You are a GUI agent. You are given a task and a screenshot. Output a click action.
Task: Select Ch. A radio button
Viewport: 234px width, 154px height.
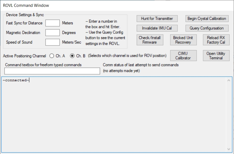point(52,56)
